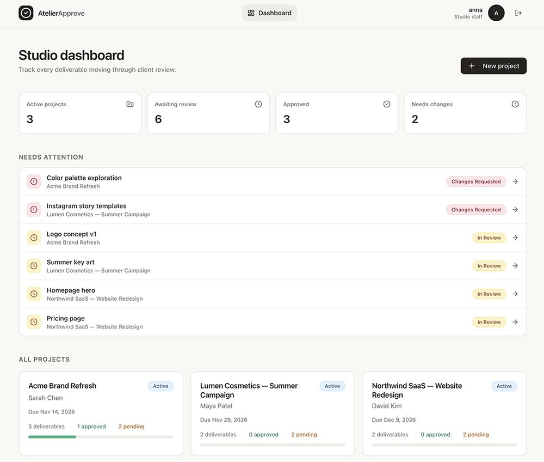Select the Pricing page title

tap(66, 318)
